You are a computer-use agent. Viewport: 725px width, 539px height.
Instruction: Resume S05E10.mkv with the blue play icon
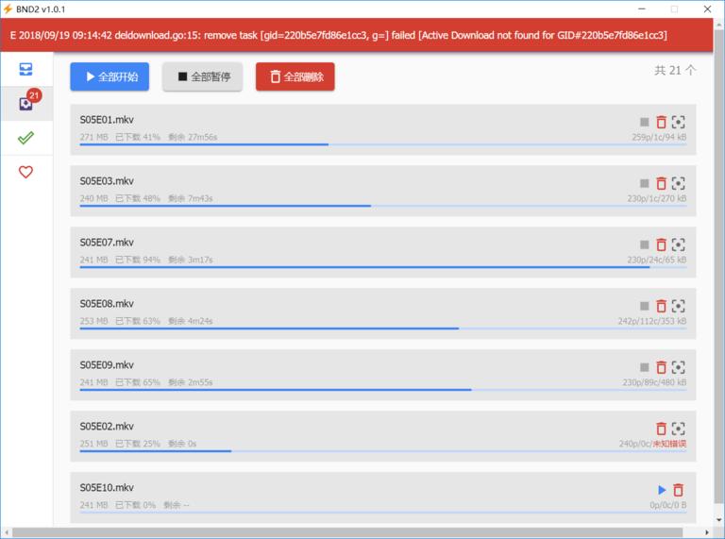[x=662, y=490]
